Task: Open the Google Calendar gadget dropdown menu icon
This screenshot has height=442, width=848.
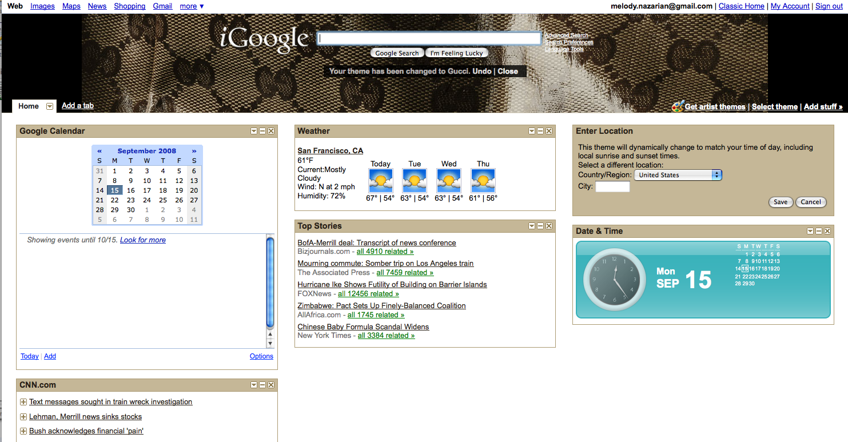Action: [254, 131]
